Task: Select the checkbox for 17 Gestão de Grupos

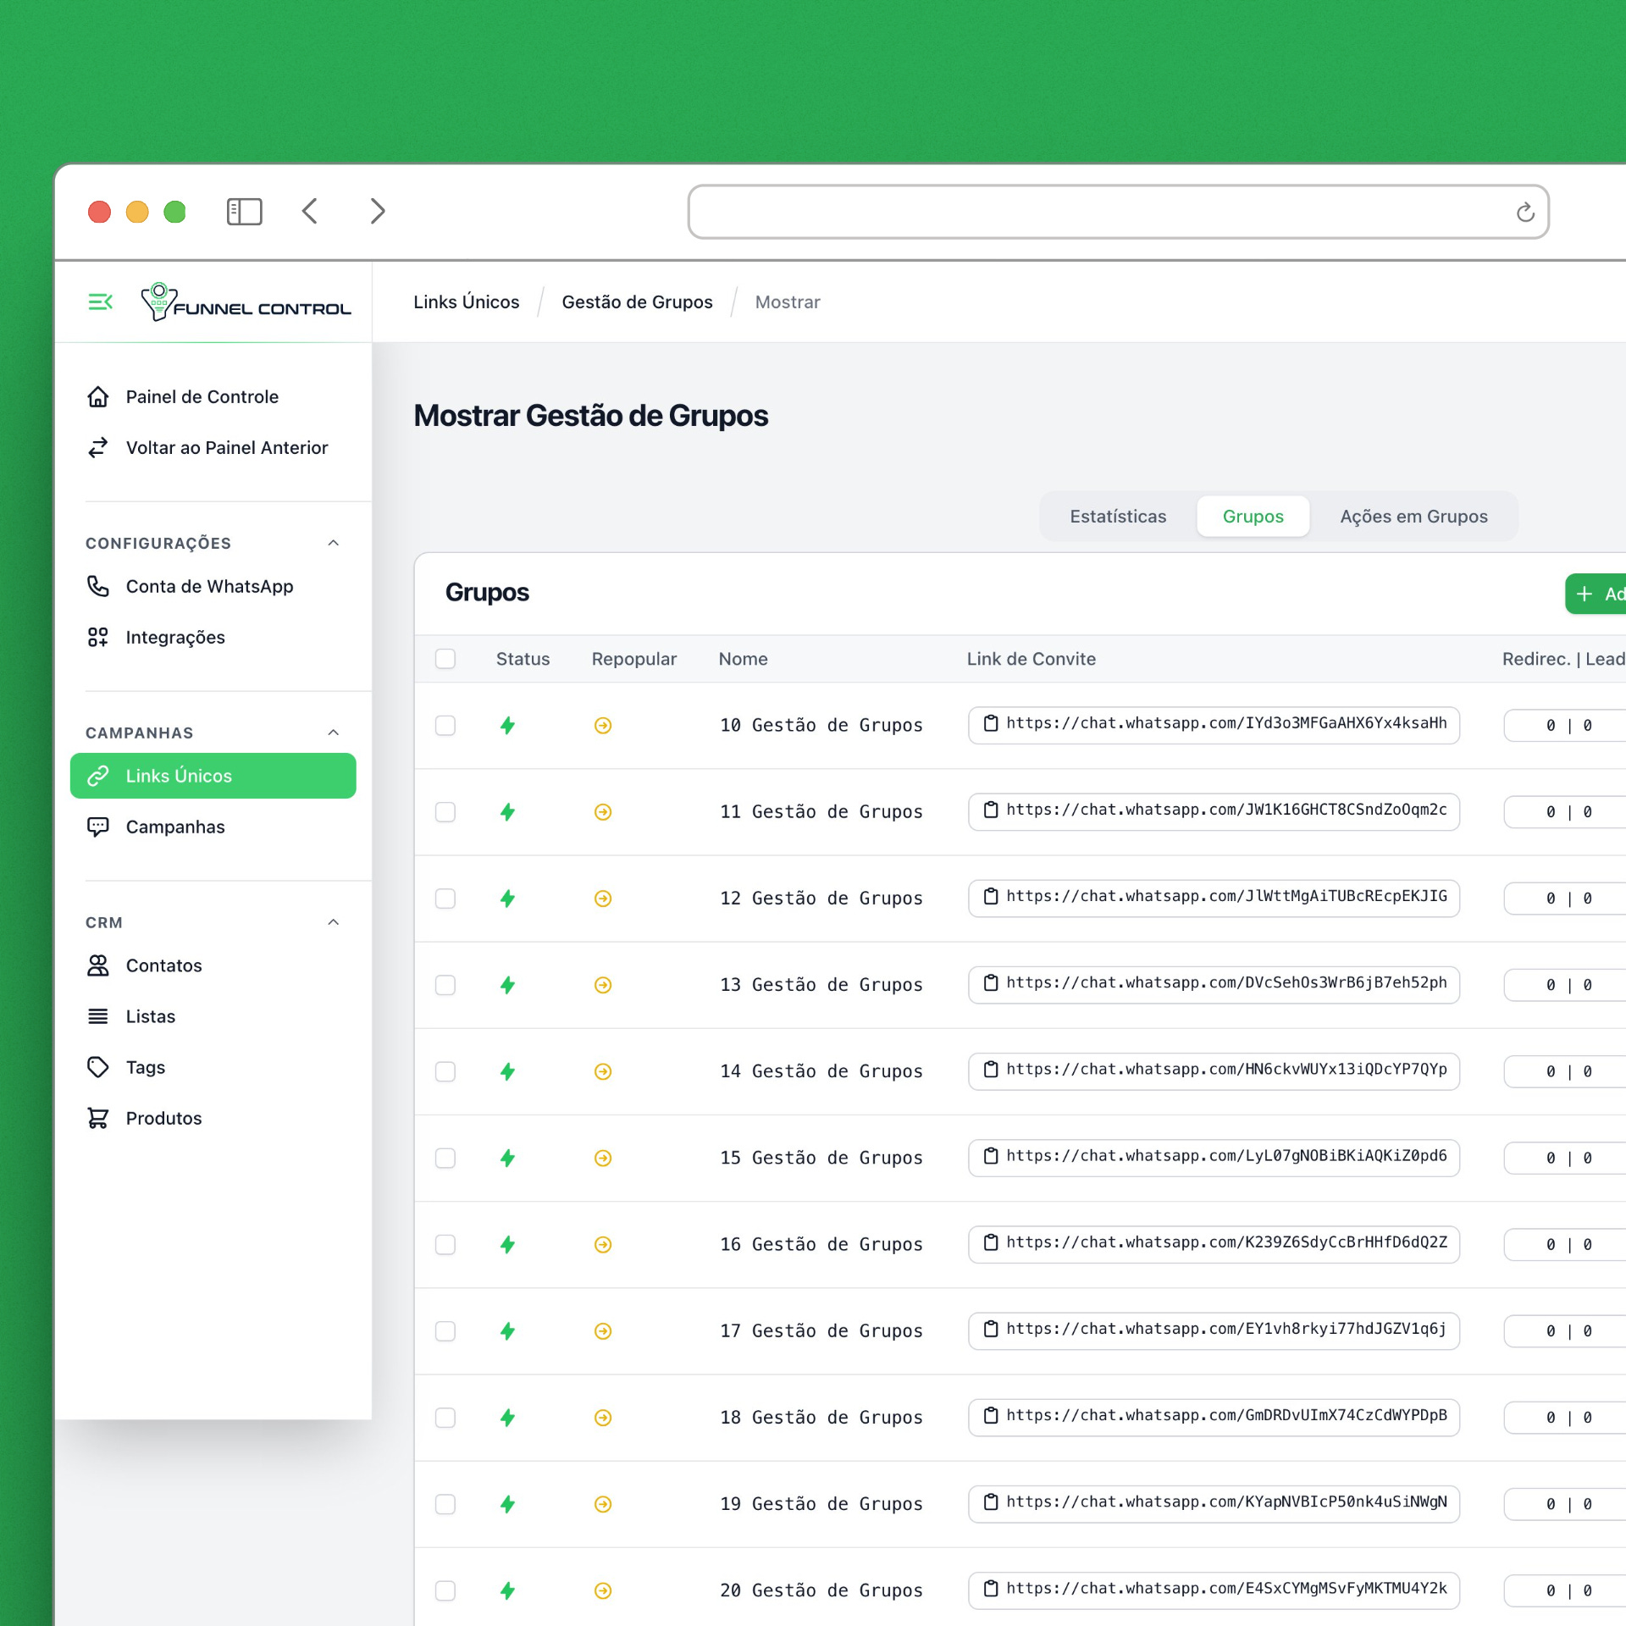Action: [445, 1331]
